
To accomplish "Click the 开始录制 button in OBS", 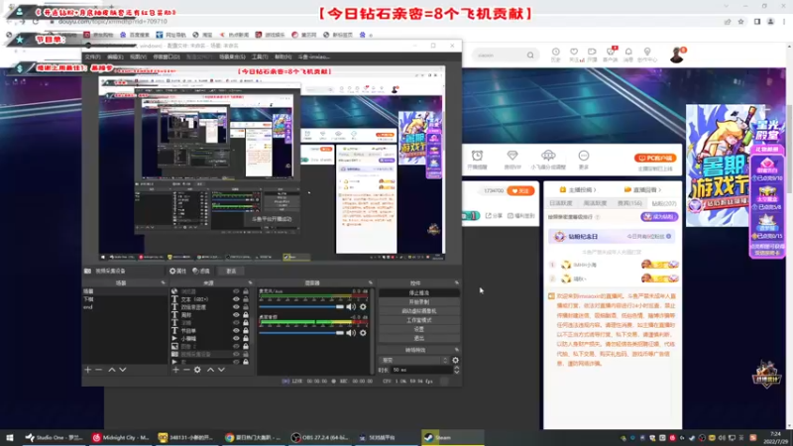I will (x=418, y=302).
